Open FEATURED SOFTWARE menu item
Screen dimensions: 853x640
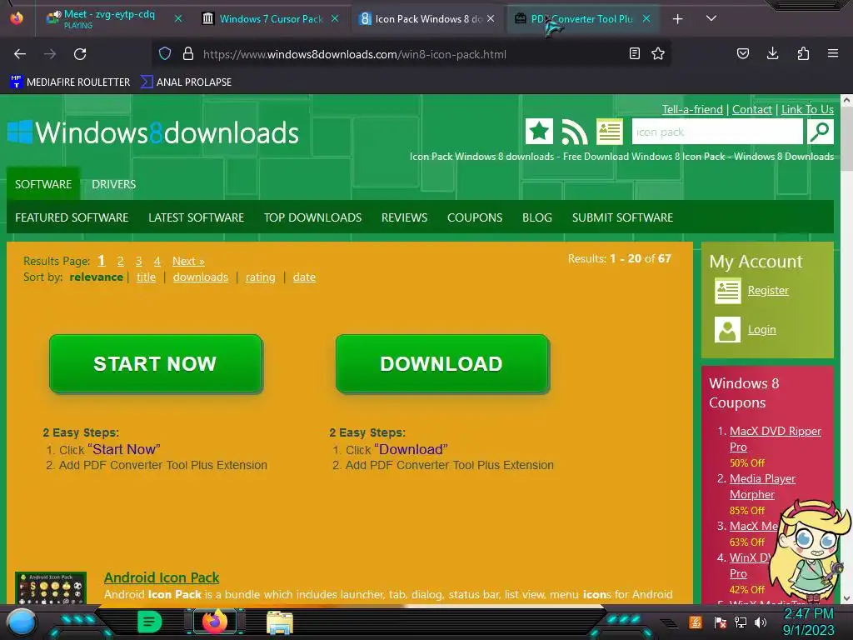click(x=72, y=217)
